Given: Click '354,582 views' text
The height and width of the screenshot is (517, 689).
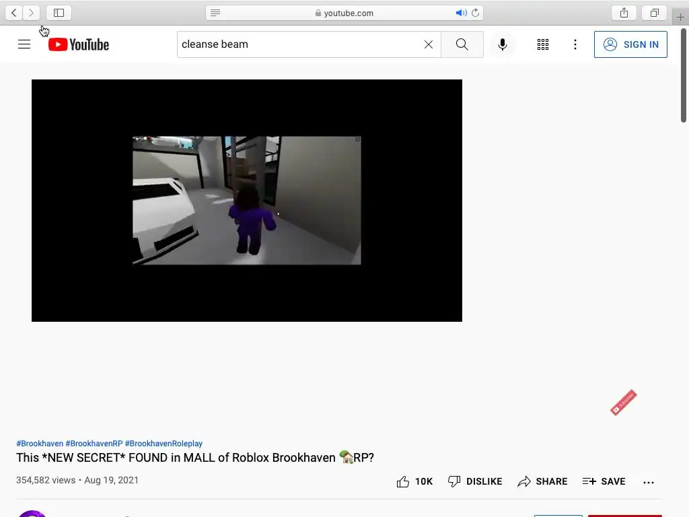Looking at the screenshot, I should coord(46,480).
